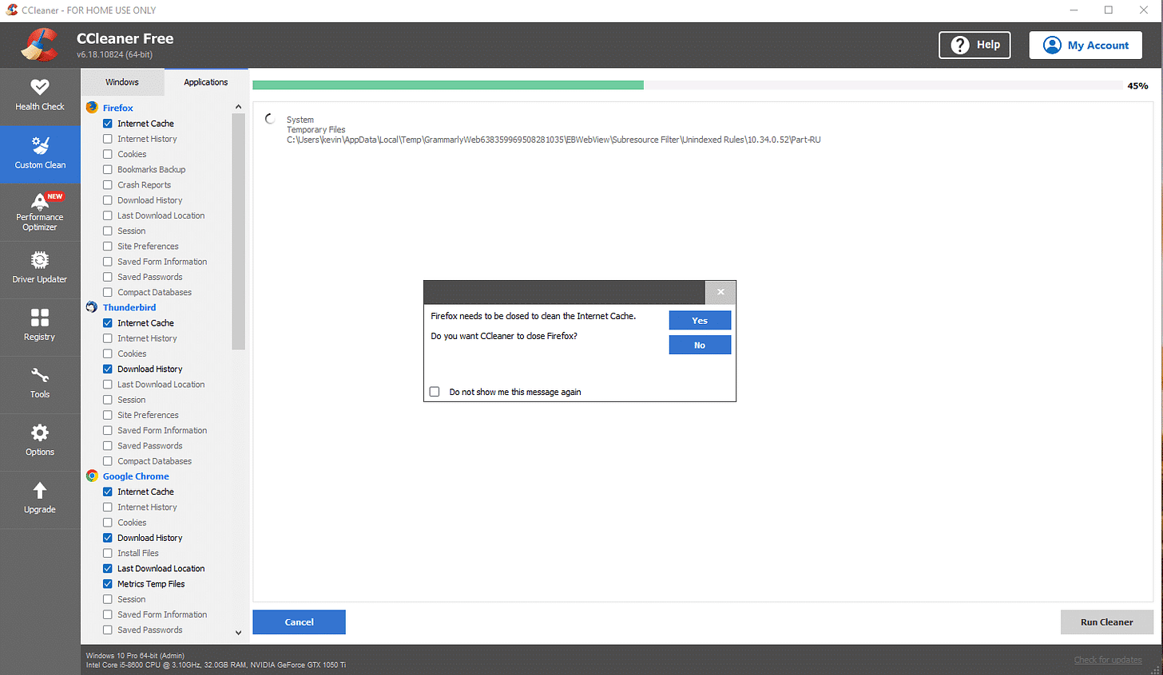Enable Do not show me this message again
This screenshot has height=675, width=1163.
(435, 392)
